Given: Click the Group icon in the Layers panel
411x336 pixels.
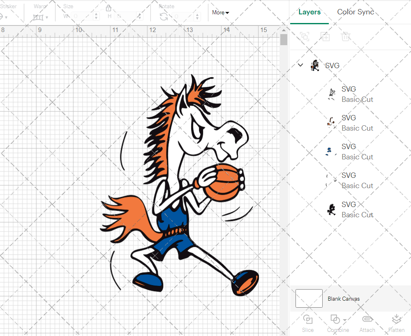Looking at the screenshot, I should coord(305,37).
